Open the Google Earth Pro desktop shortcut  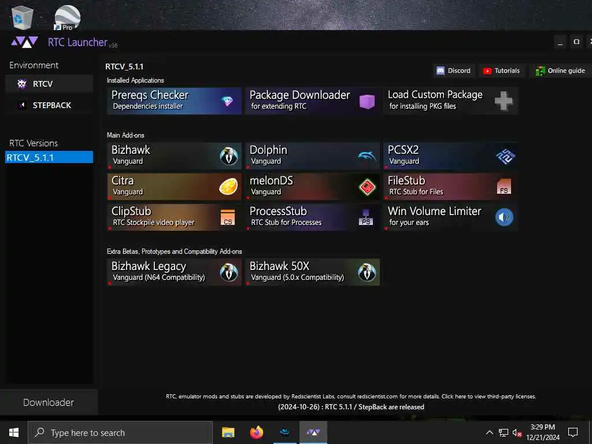pos(67,17)
